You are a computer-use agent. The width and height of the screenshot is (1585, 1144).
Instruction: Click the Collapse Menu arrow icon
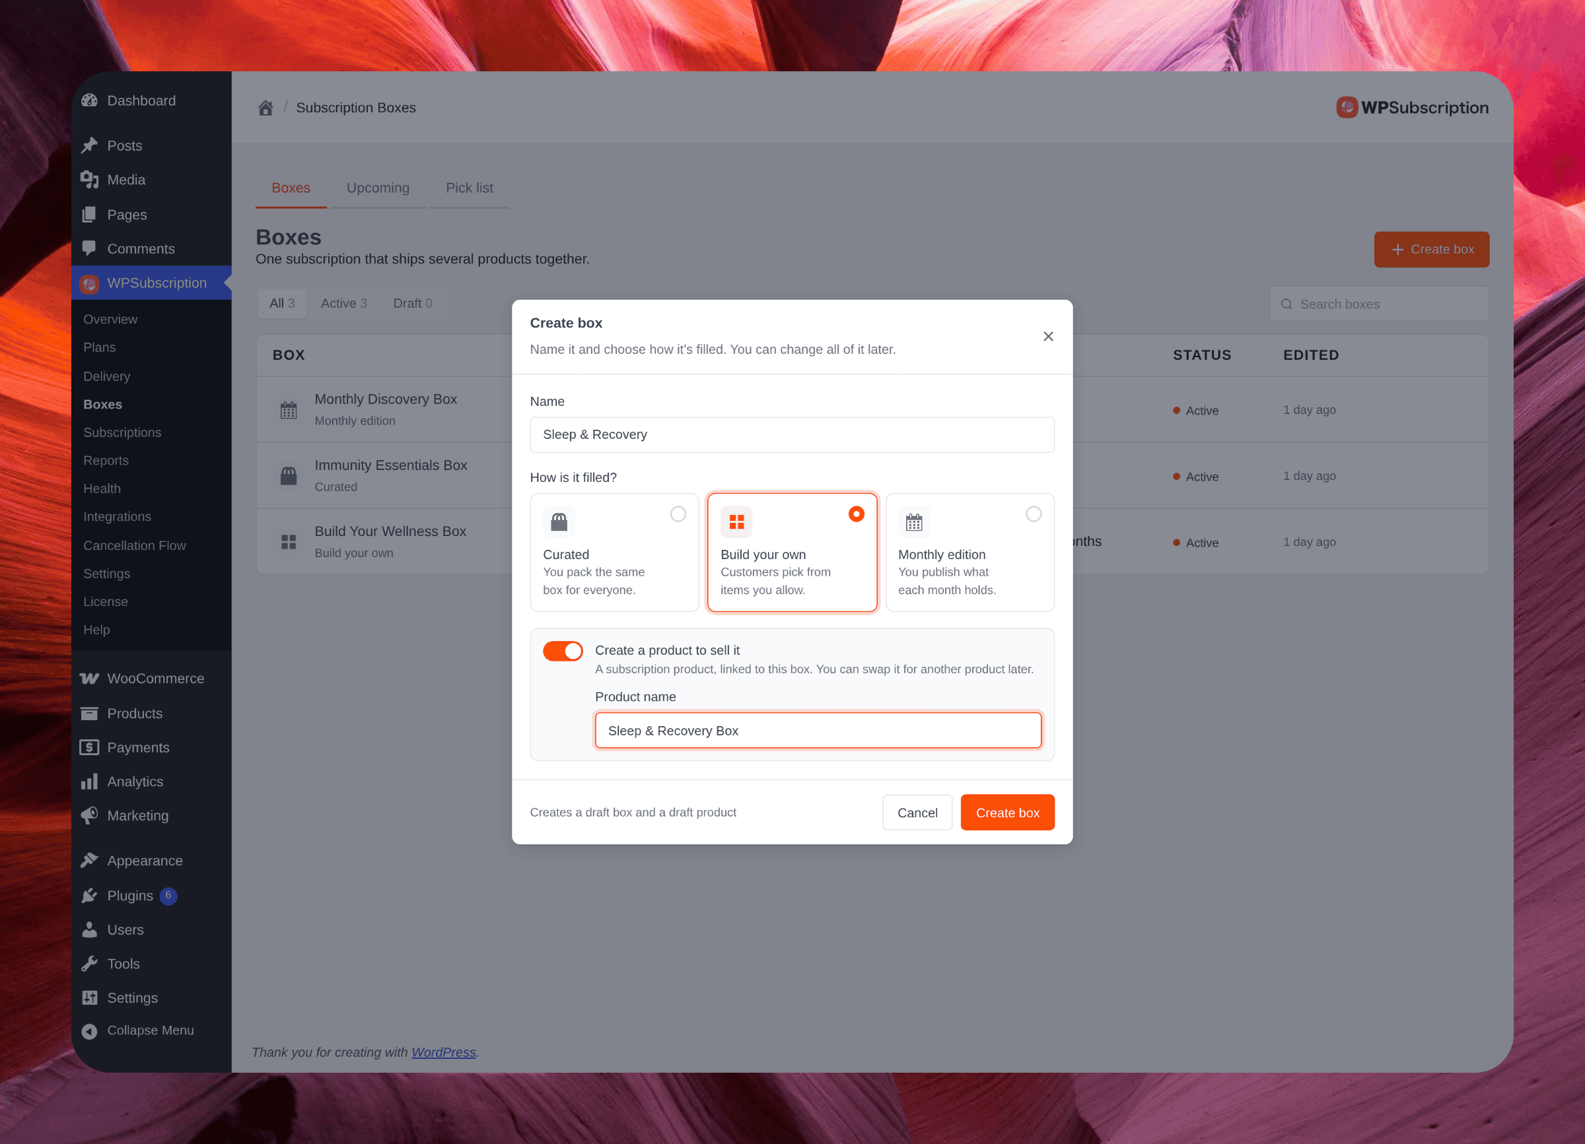89,1031
